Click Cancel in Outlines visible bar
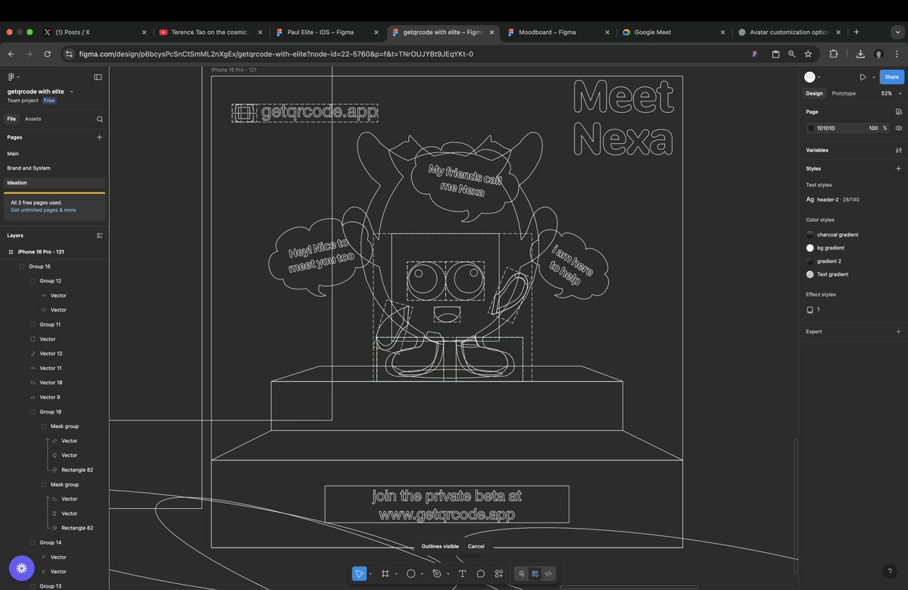This screenshot has height=590, width=908. click(476, 547)
